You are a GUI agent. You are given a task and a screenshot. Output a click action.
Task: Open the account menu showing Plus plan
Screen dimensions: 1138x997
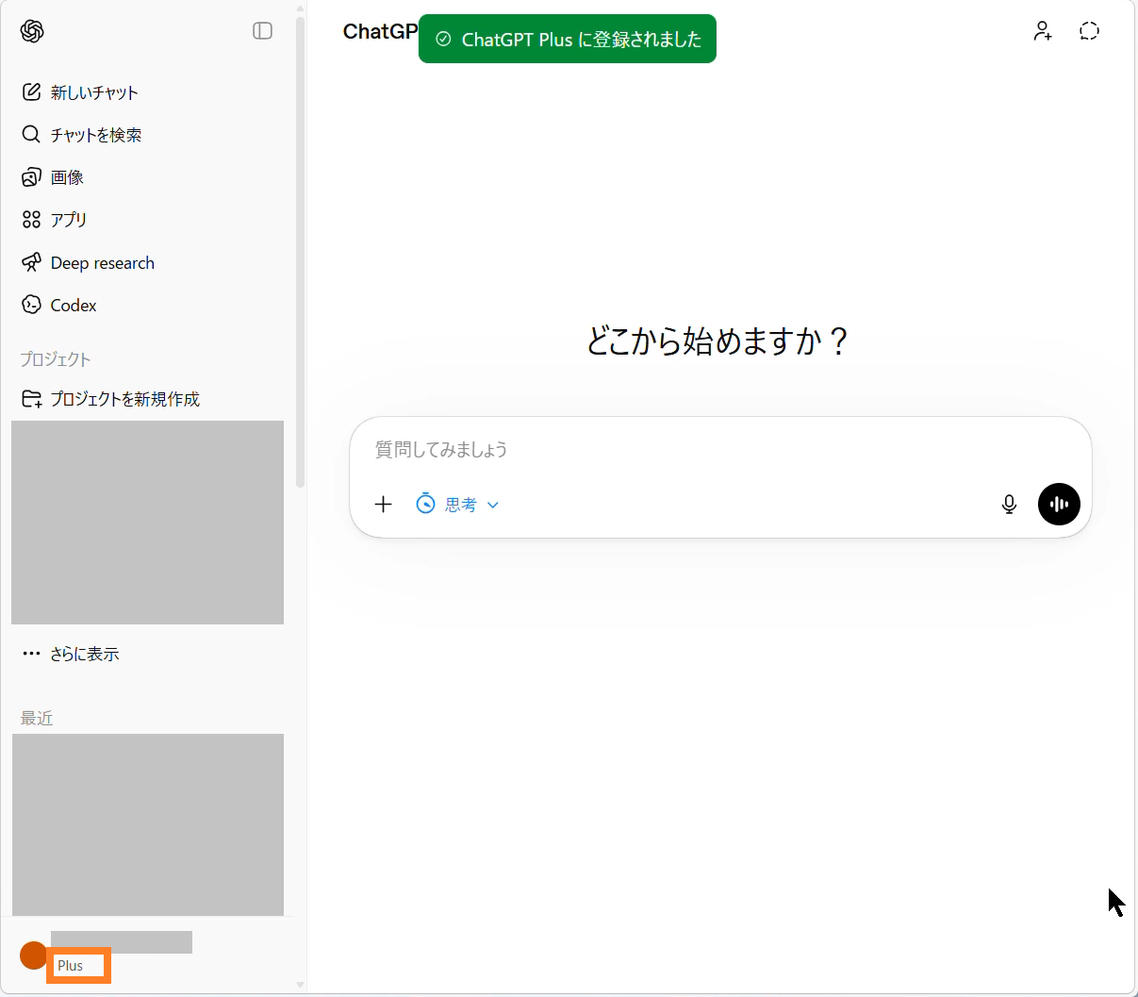(104, 955)
